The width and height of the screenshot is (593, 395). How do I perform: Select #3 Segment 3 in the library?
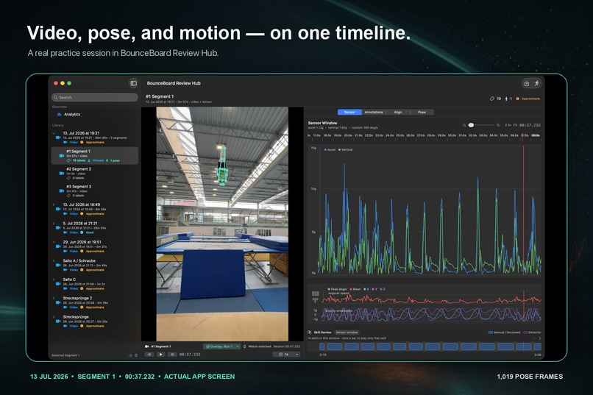tap(95, 191)
